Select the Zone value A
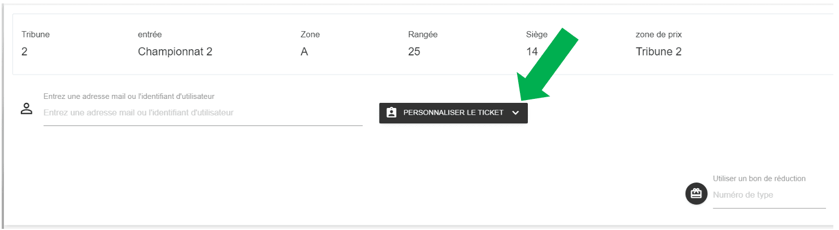Screen dimensions: 839x230 pos(304,52)
